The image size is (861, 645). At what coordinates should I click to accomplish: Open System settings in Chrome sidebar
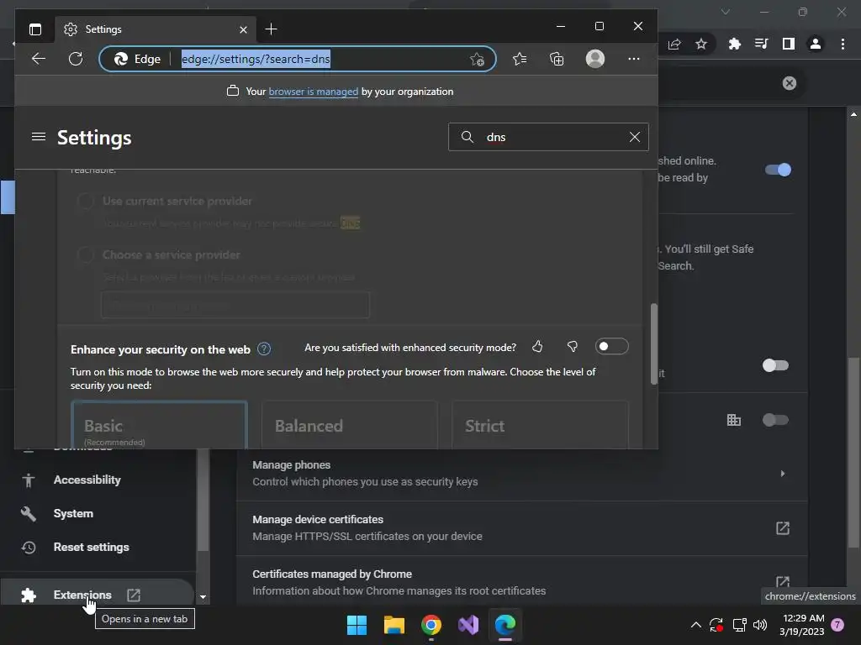pyautogui.click(x=73, y=513)
